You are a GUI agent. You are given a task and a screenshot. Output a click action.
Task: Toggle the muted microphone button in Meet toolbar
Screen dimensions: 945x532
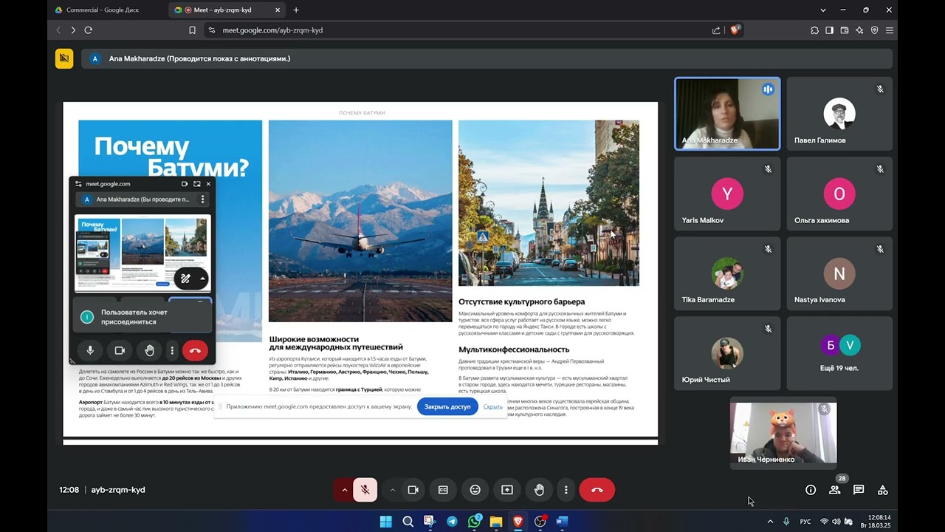point(365,490)
